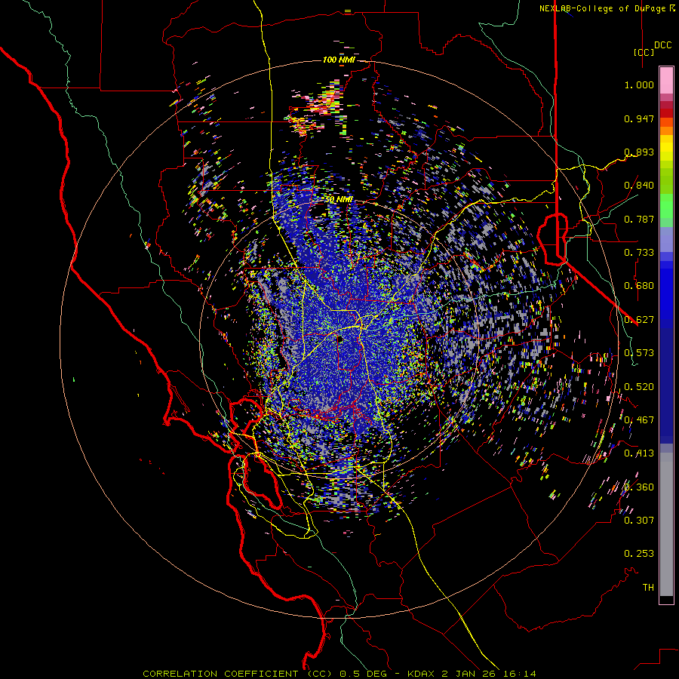Viewport: 679px width, 679px height.
Task: Click the pink top segment of color bar
Action: (666, 80)
